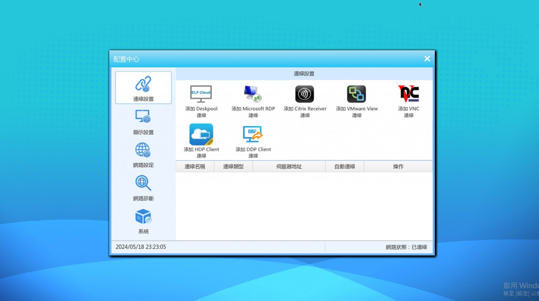539x301 pixels.
Task: Click the 配置中心 window title
Action: click(126, 59)
